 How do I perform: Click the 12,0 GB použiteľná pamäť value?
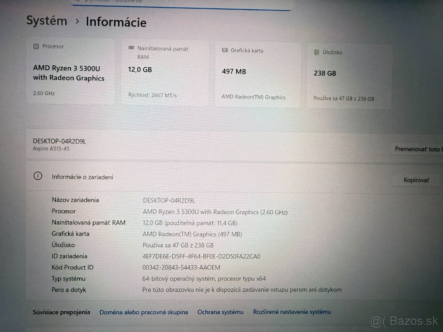[190, 223]
